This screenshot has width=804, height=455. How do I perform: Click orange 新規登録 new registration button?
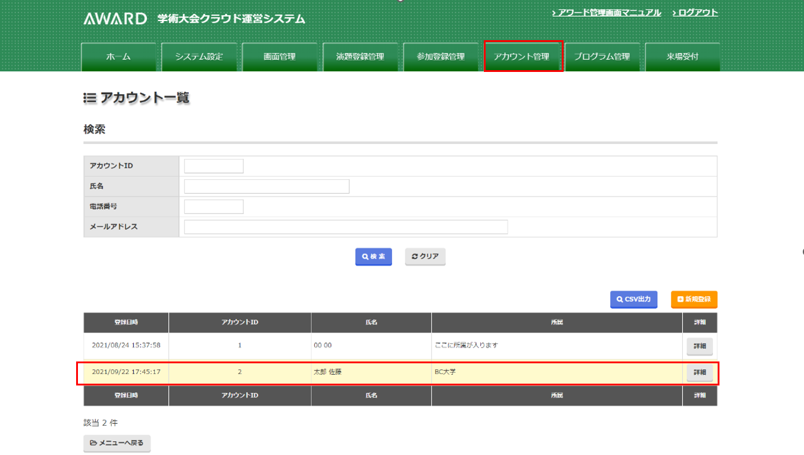(x=694, y=299)
